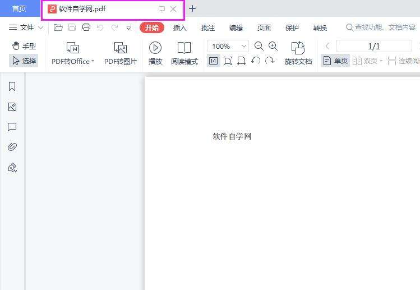Click the zoom out magnifier icon
The height and width of the screenshot is (290, 420).
point(259,46)
